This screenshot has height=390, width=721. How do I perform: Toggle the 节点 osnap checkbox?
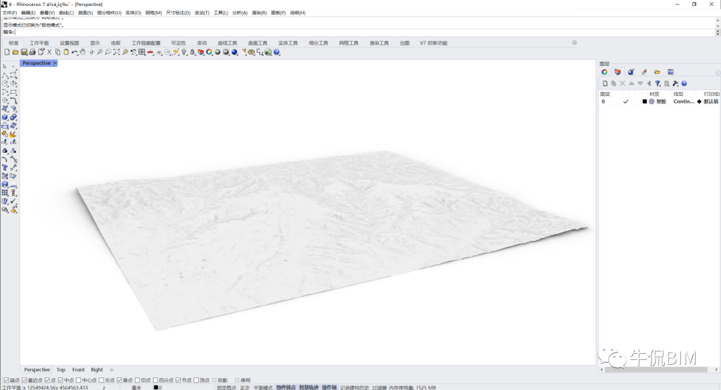tap(178, 381)
